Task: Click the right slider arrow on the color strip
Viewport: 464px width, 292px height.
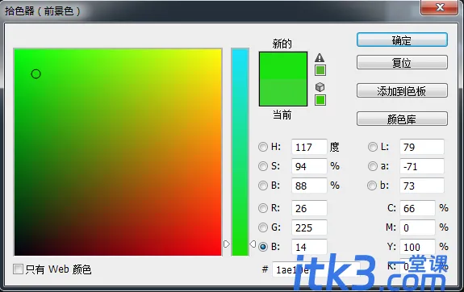Action: 253,244
